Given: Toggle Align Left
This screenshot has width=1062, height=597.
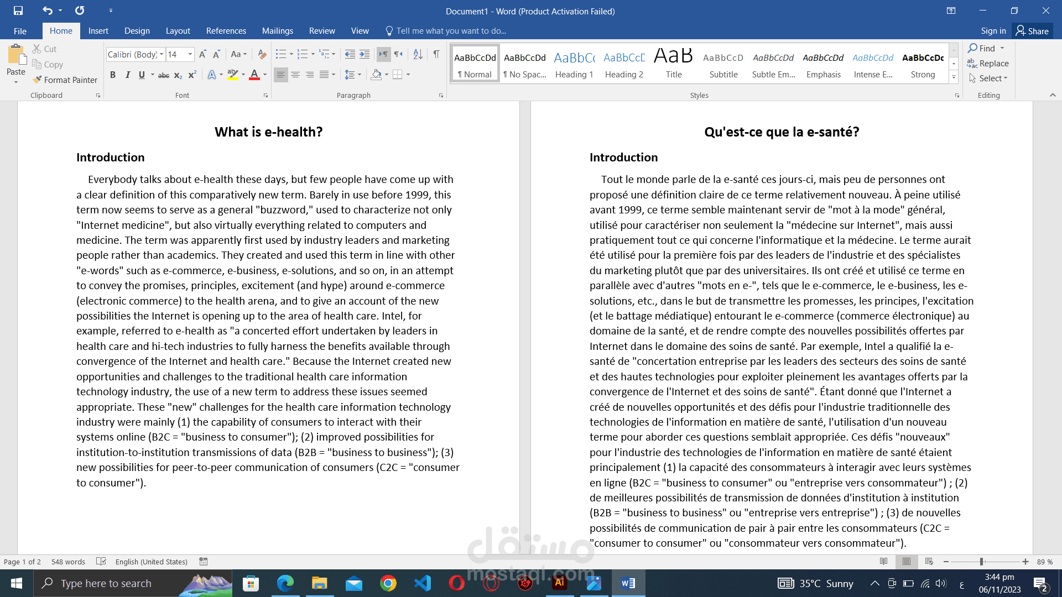Looking at the screenshot, I should click(x=281, y=75).
